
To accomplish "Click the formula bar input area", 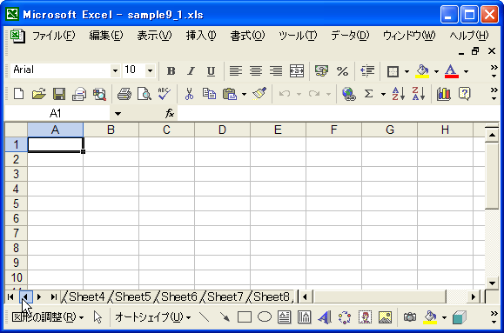I will (x=338, y=113).
